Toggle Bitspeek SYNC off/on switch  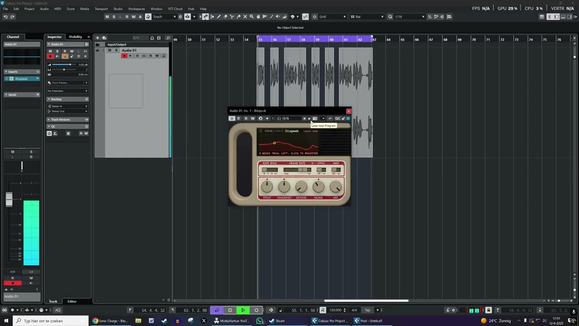[321, 170]
